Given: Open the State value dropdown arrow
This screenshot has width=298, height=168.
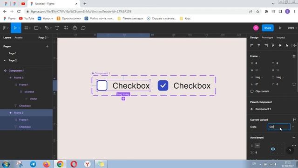Looking at the screenshot, I should tap(293, 127).
